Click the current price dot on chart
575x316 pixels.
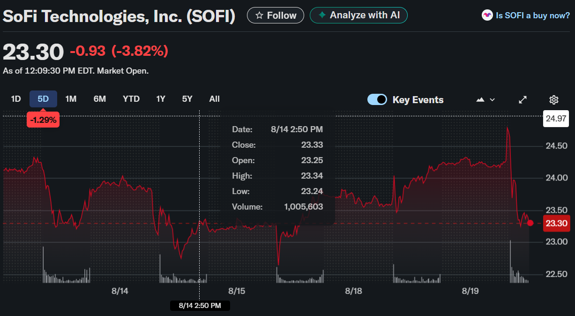coord(530,224)
